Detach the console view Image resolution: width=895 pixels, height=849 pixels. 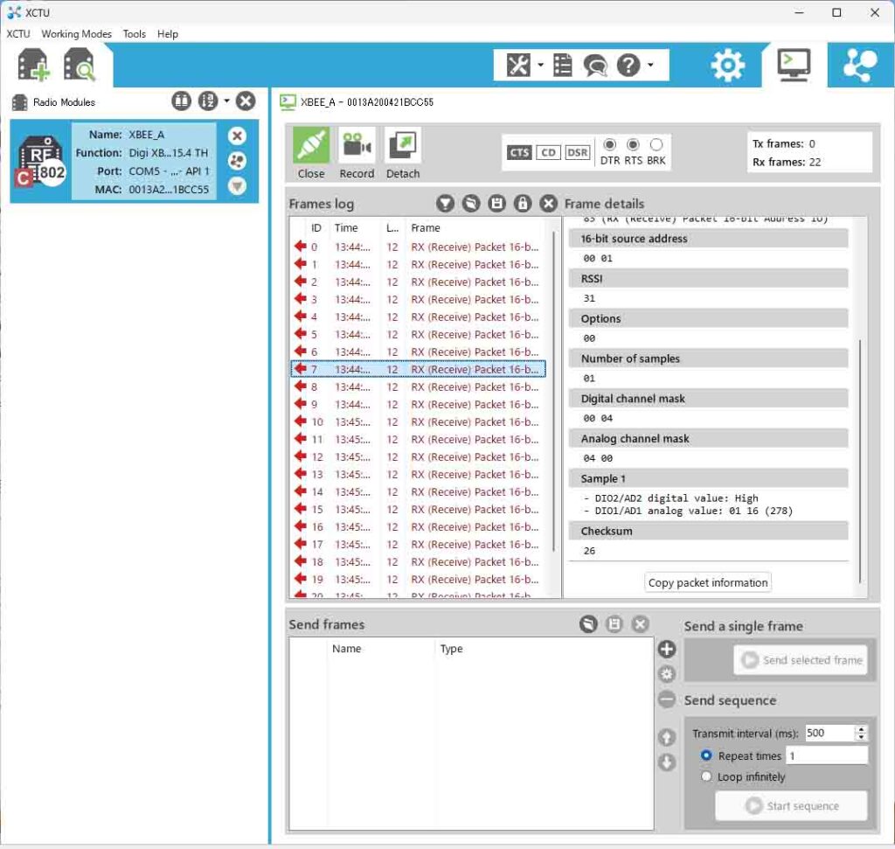(x=403, y=154)
